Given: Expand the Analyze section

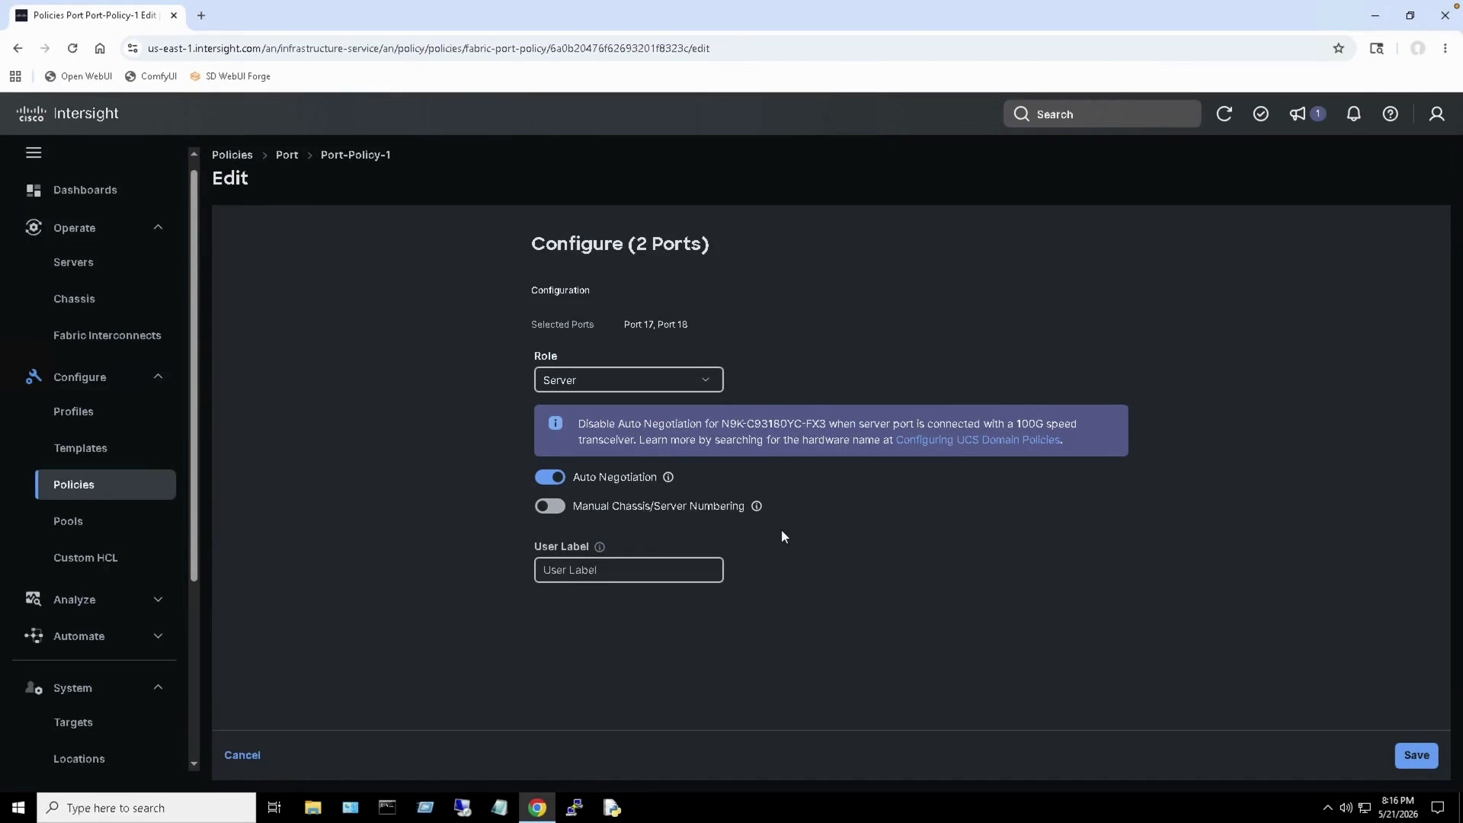Looking at the screenshot, I should pyautogui.click(x=158, y=600).
